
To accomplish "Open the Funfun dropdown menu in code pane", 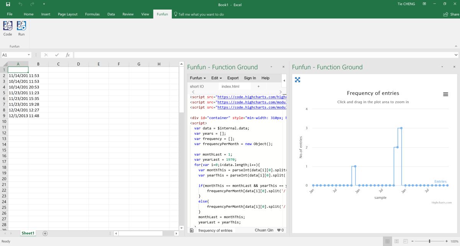I will 198,78.
